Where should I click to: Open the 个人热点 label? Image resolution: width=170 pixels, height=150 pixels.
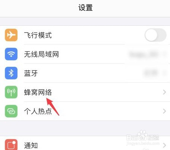(38, 111)
